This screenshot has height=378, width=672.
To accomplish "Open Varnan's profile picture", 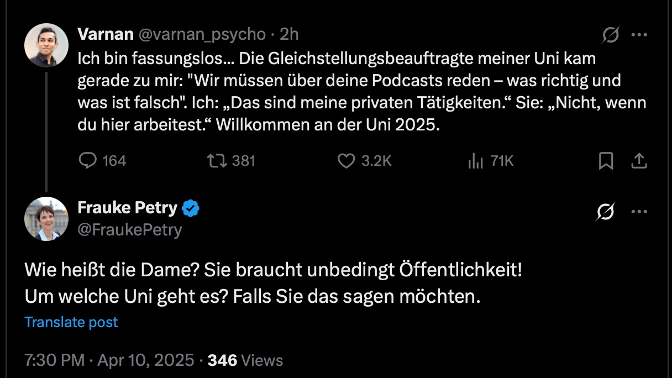I will pos(46,45).
